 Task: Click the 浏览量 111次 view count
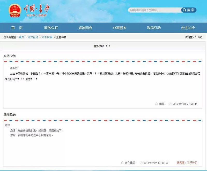point(193,37)
